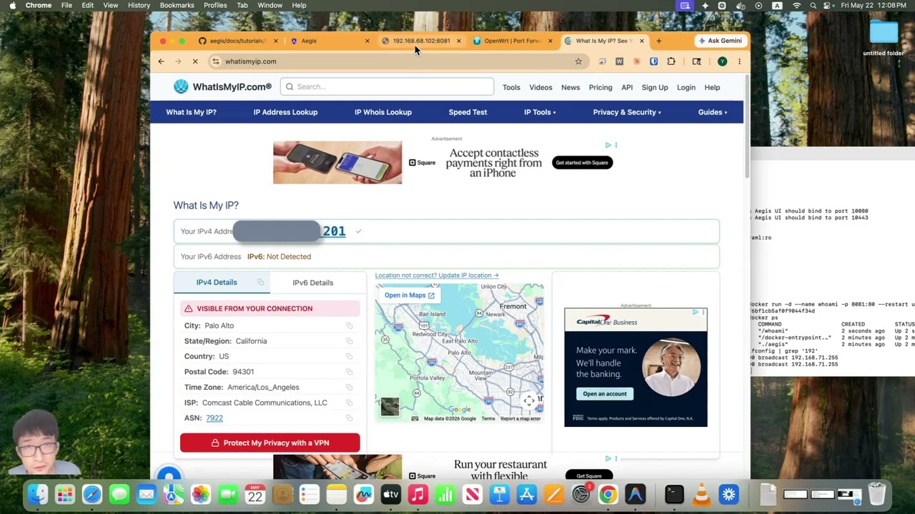Click Open in Maps button
This screenshot has height=514, width=915.
coord(410,295)
